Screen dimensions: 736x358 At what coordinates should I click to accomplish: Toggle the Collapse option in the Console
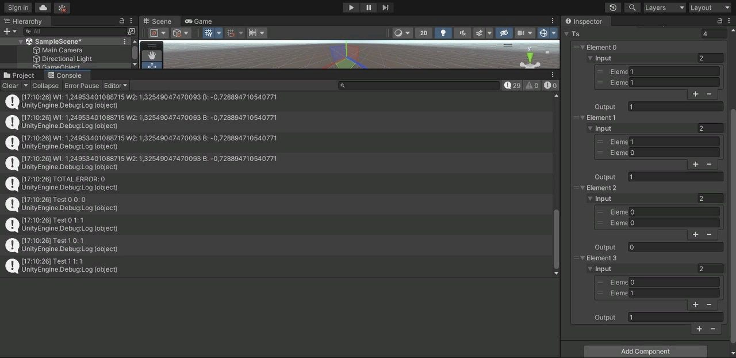45,85
